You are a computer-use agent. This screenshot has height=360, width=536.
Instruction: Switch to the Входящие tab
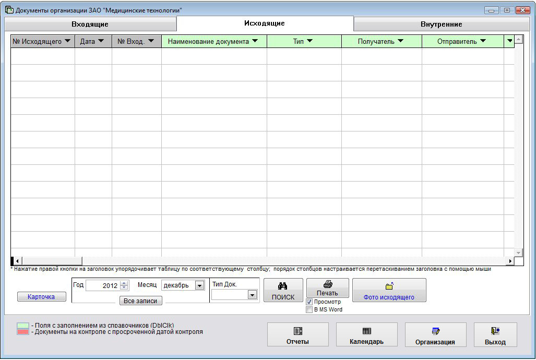(90, 25)
